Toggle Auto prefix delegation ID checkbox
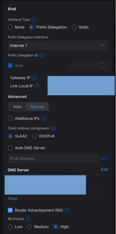Screen dimensions: 116x234 click(10, 66)
